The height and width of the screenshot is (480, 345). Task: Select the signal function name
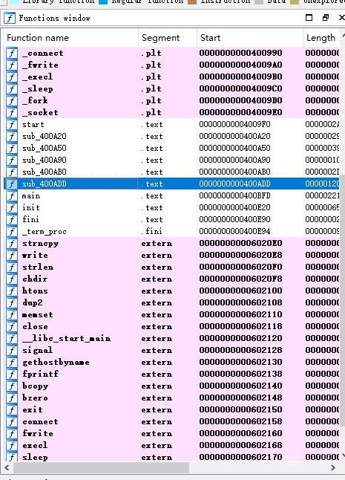[x=37, y=351]
